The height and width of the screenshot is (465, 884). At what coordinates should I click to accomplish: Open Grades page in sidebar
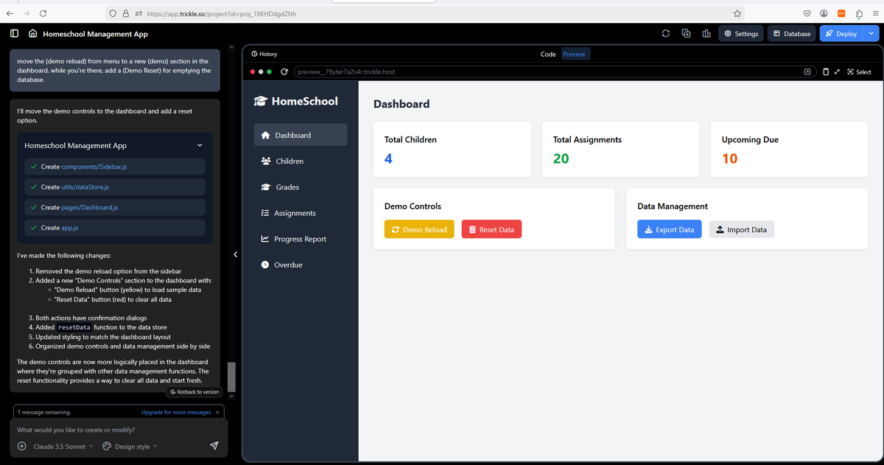point(301,187)
